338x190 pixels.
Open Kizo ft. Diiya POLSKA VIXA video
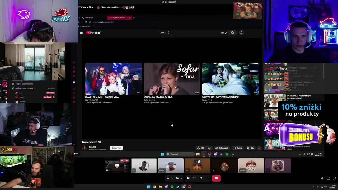coord(113,79)
